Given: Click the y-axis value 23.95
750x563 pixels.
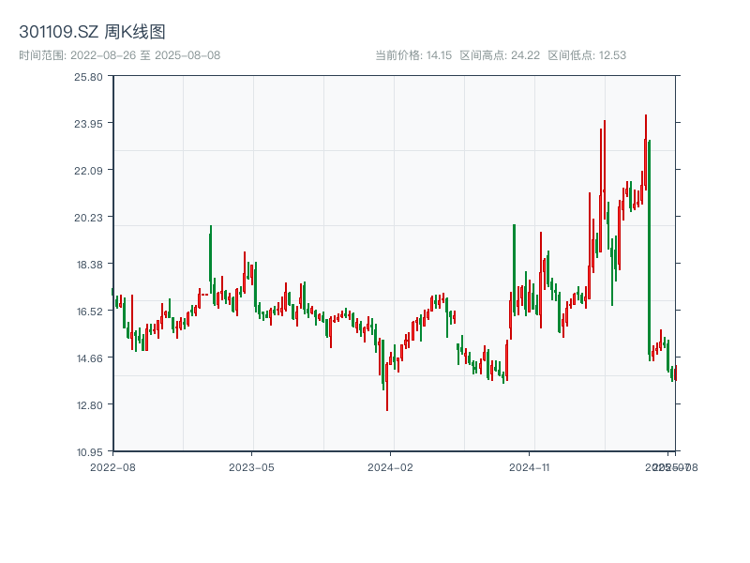Looking at the screenshot, I should (x=88, y=124).
